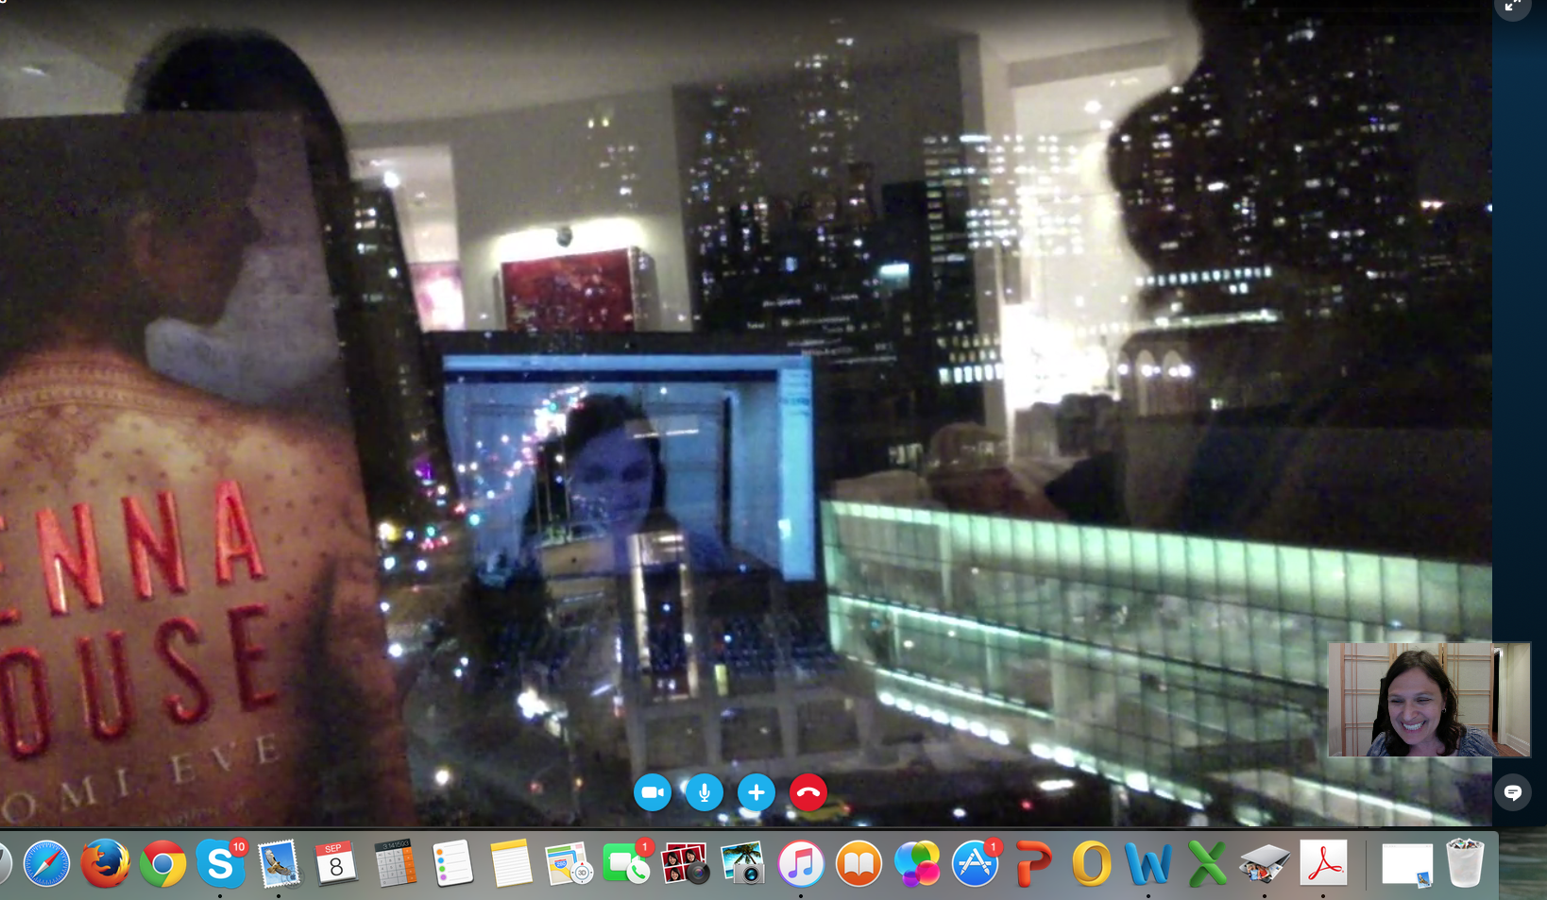End the call with red hang-up button

click(x=807, y=792)
